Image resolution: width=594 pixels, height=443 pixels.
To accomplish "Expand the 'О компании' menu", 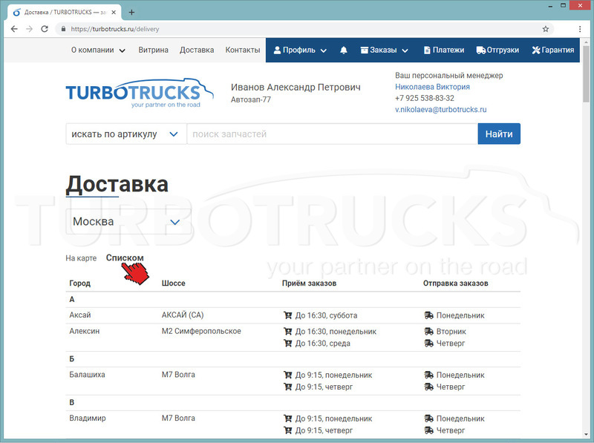I will click(x=98, y=50).
